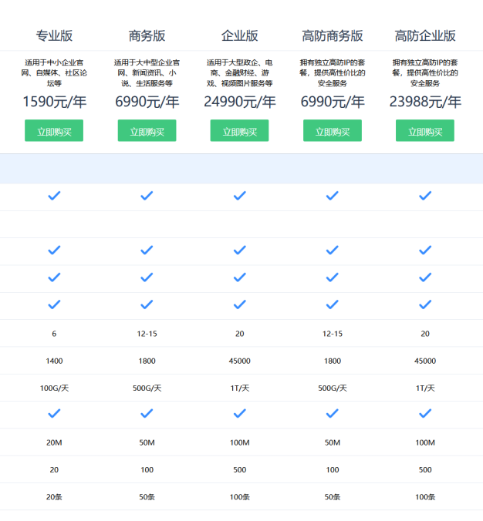Click the 1T/天 cell in the 企业版 column
Viewport: 483px width, 521px height.
[239, 388]
